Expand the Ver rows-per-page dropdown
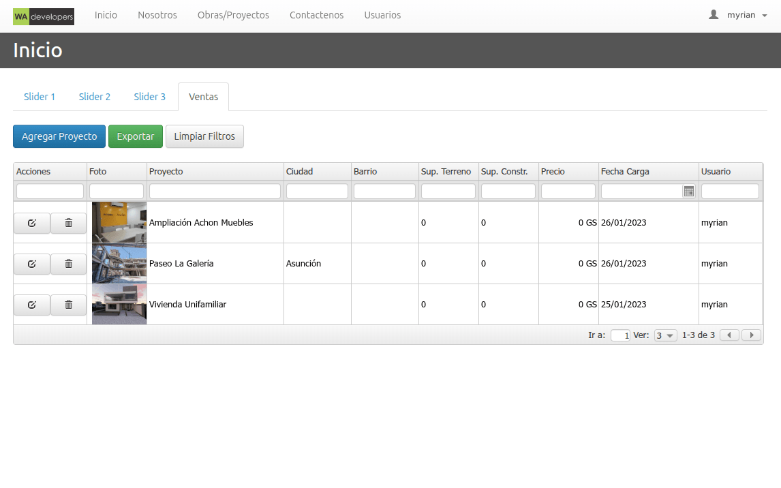Image resolution: width=781 pixels, height=488 pixels. [x=665, y=335]
